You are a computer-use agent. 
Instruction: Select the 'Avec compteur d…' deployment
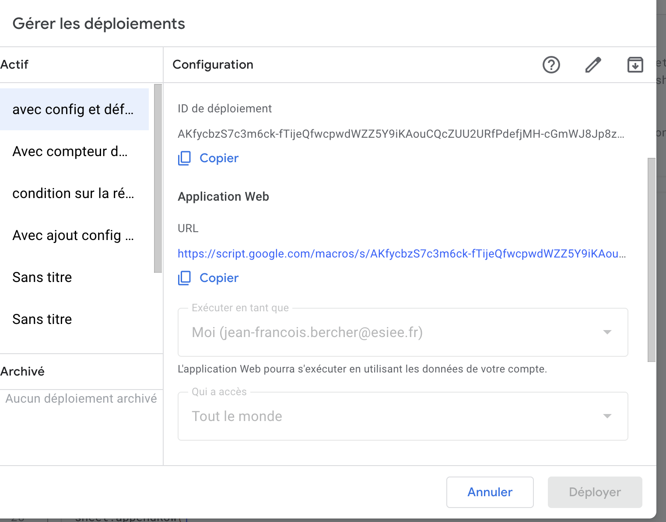point(74,151)
